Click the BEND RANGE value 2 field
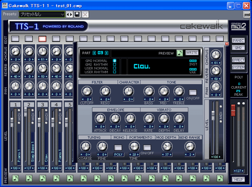 [x=190, y=154]
